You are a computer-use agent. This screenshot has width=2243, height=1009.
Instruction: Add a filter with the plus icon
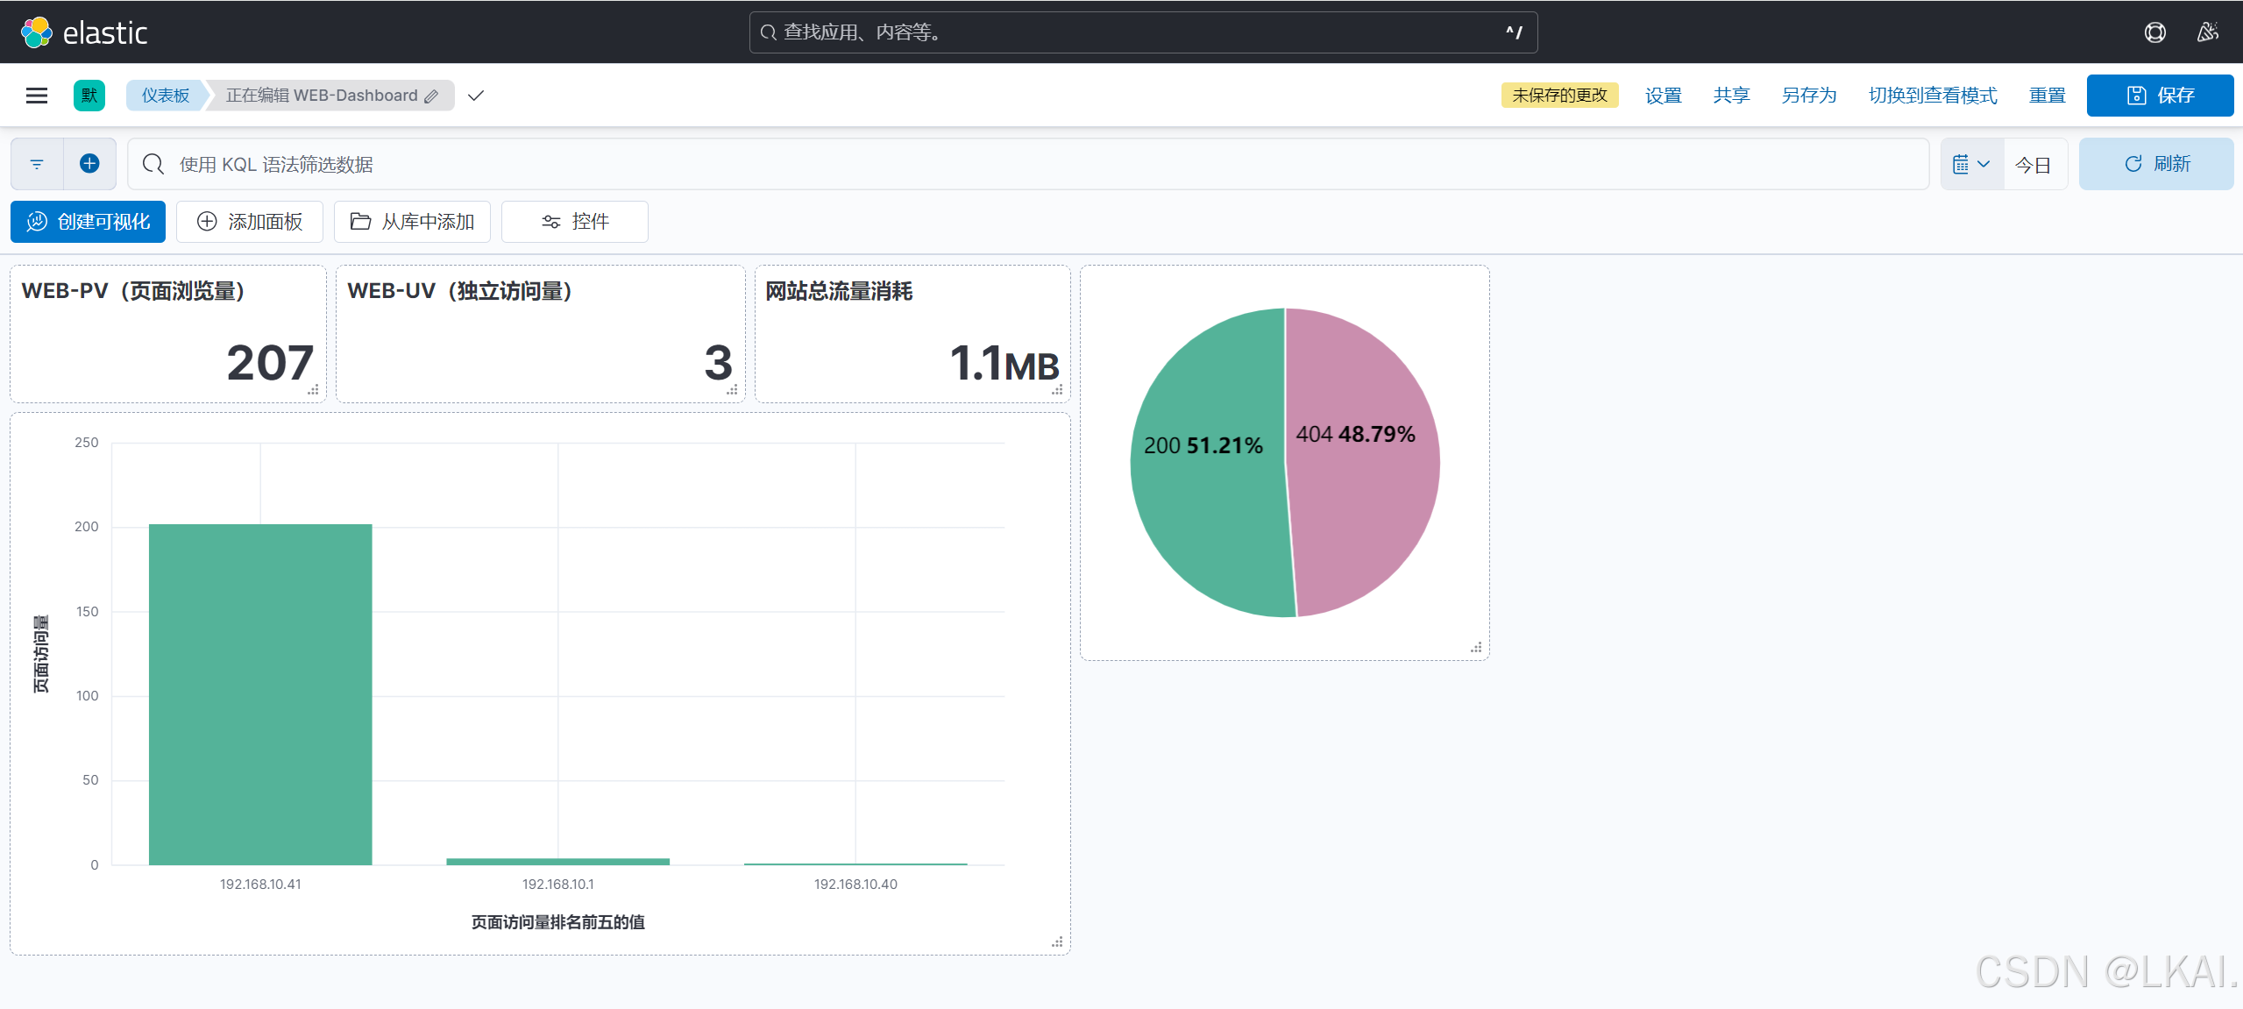pyautogui.click(x=89, y=164)
